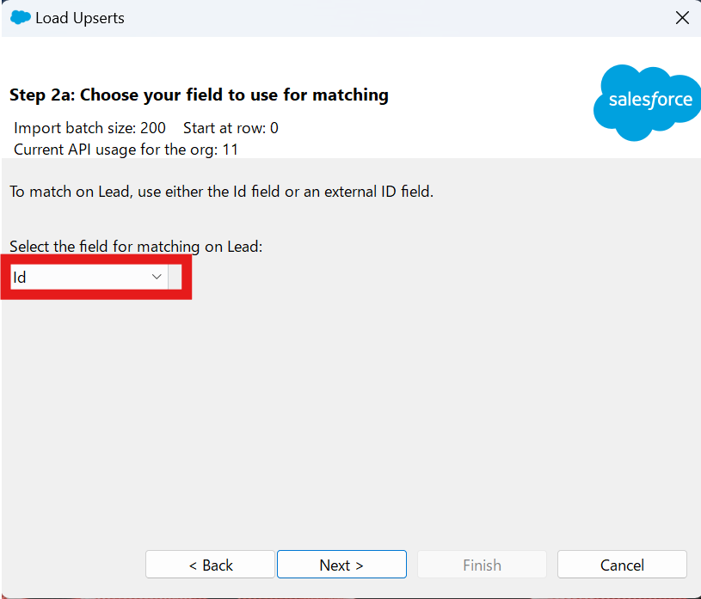Click the empty title bar area
The image size is (701, 599).
click(387, 17)
